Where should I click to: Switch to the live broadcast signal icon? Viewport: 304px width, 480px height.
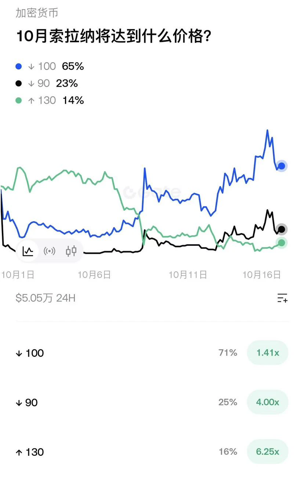coord(50,251)
